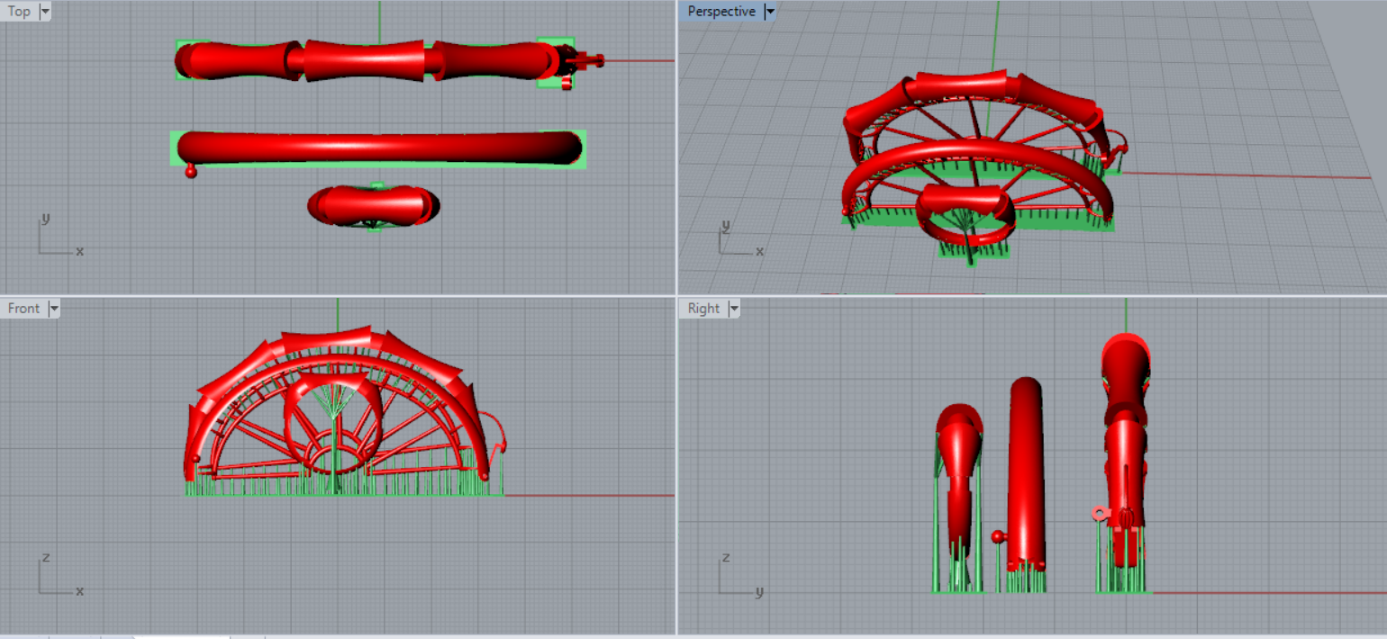Select the middle red profile in Right viewport

tap(1026, 472)
